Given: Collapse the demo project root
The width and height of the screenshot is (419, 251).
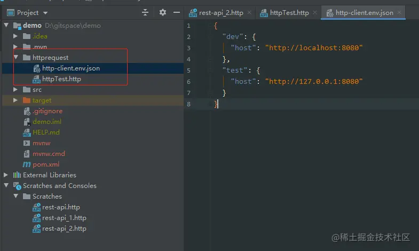Looking at the screenshot, I should pyautogui.click(x=6, y=26).
